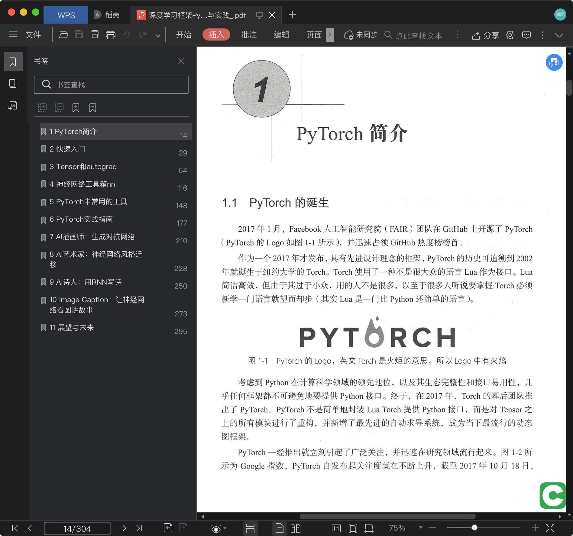Click the blue floating PDF convert button
Viewport: 573px width, 536px height.
(x=554, y=62)
